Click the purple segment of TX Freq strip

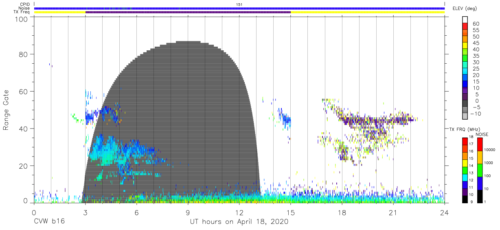pyautogui.click(x=188, y=12)
